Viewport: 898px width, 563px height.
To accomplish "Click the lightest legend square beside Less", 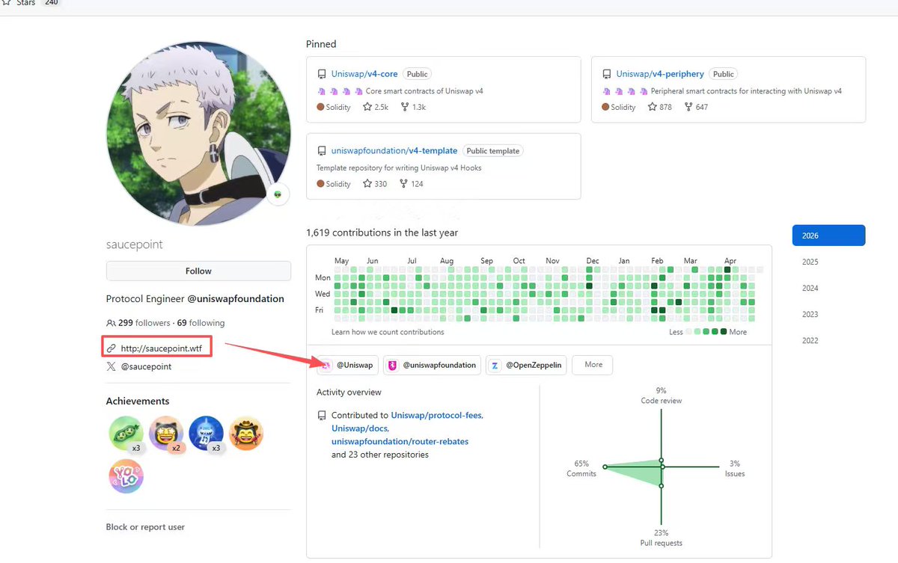I will coord(690,331).
